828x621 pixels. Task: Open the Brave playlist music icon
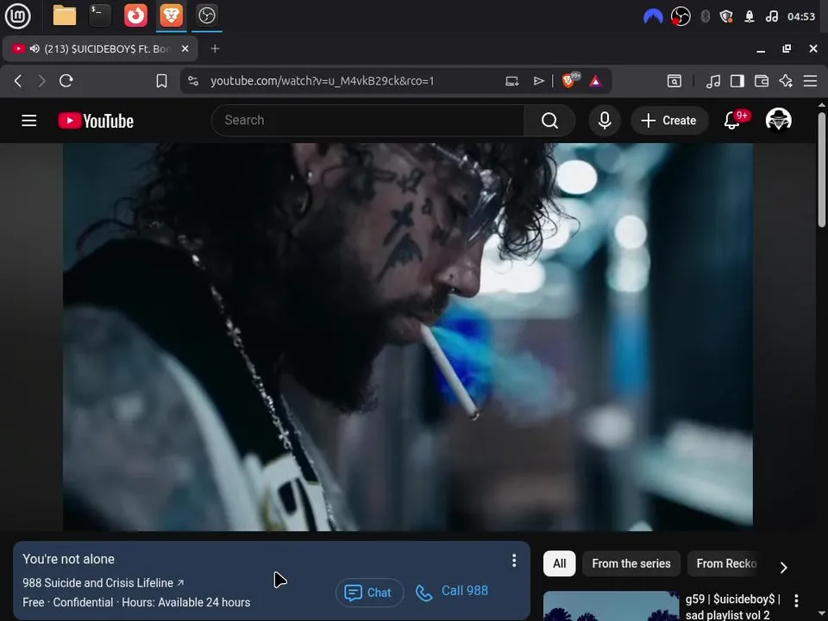click(713, 81)
